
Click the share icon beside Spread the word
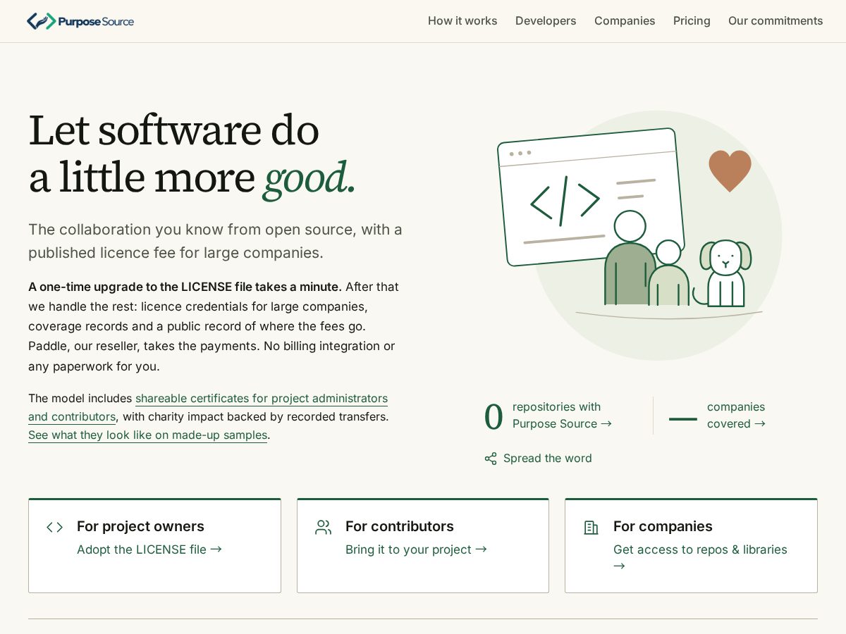(491, 459)
